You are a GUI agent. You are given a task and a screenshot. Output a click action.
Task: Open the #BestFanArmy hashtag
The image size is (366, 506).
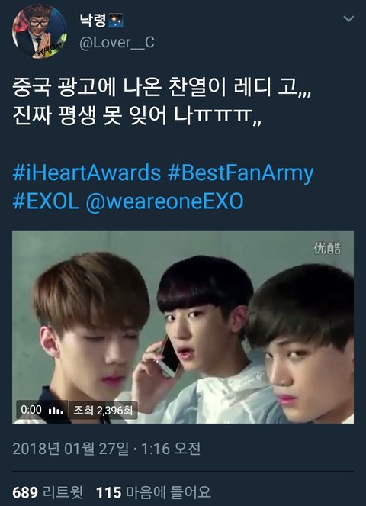click(240, 173)
